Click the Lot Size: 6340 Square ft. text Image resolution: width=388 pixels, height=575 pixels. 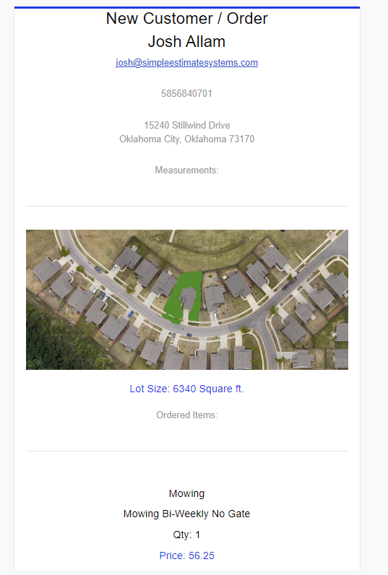(x=186, y=389)
